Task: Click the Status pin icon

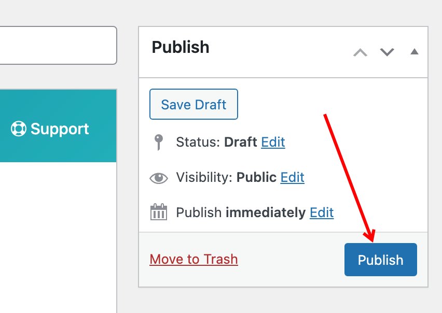Action: [159, 142]
